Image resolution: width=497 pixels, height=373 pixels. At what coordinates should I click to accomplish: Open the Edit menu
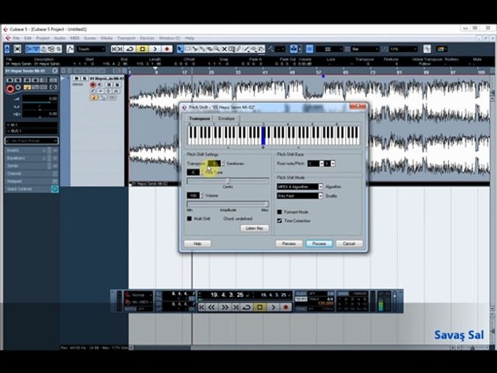coord(28,38)
